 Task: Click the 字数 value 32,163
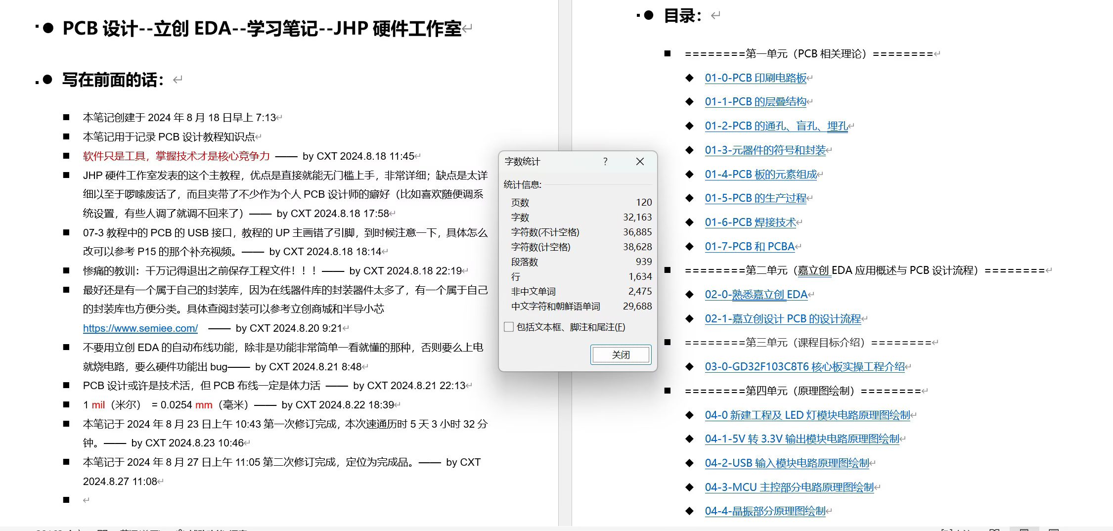[637, 217]
